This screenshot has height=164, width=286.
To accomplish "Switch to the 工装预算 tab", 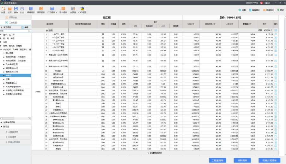I will click(13, 23).
